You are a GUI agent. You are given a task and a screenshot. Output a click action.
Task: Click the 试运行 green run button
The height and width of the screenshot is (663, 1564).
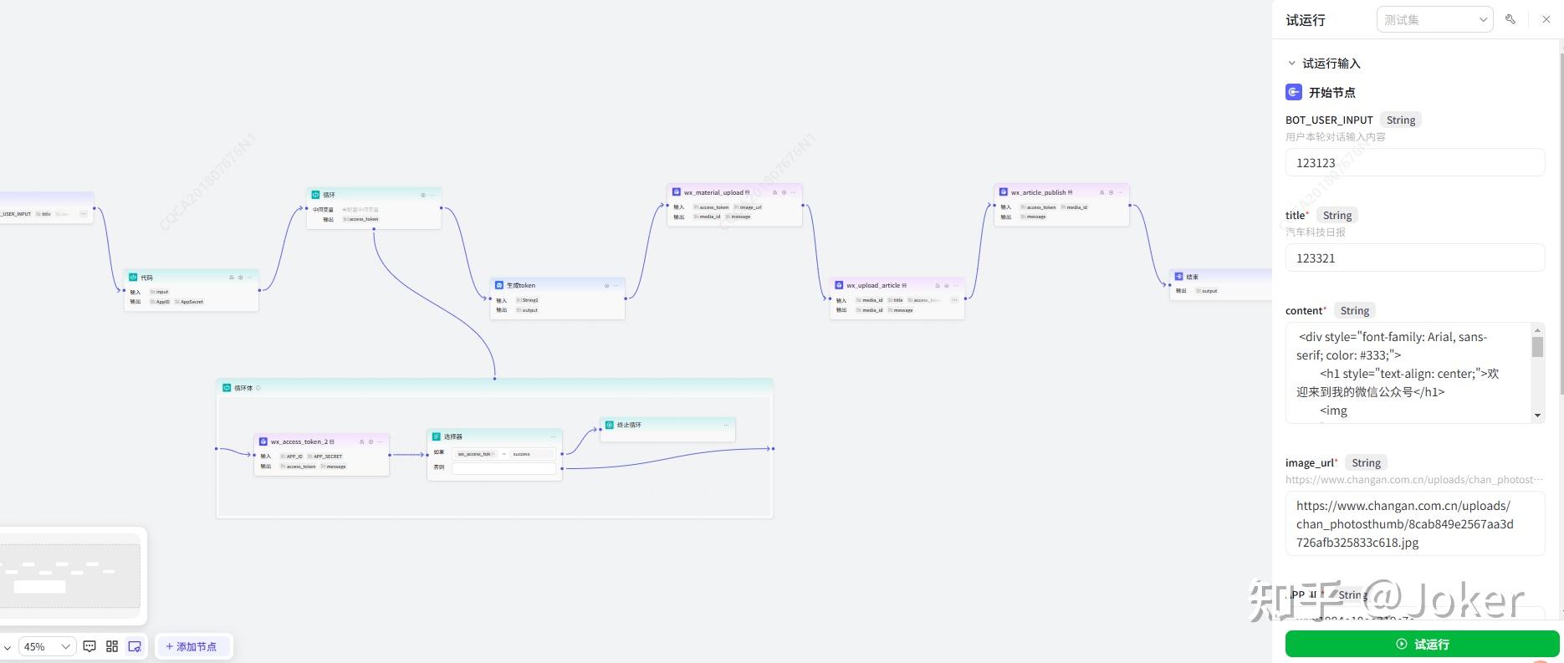pyautogui.click(x=1422, y=644)
